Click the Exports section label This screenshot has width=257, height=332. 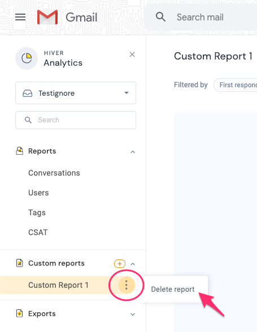(x=42, y=313)
